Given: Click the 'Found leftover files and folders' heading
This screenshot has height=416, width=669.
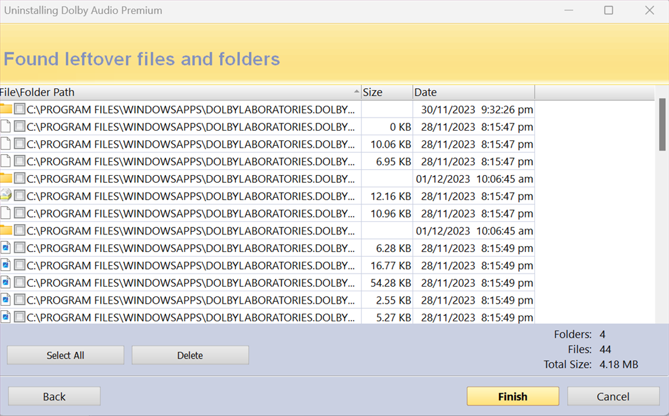Looking at the screenshot, I should [x=142, y=59].
